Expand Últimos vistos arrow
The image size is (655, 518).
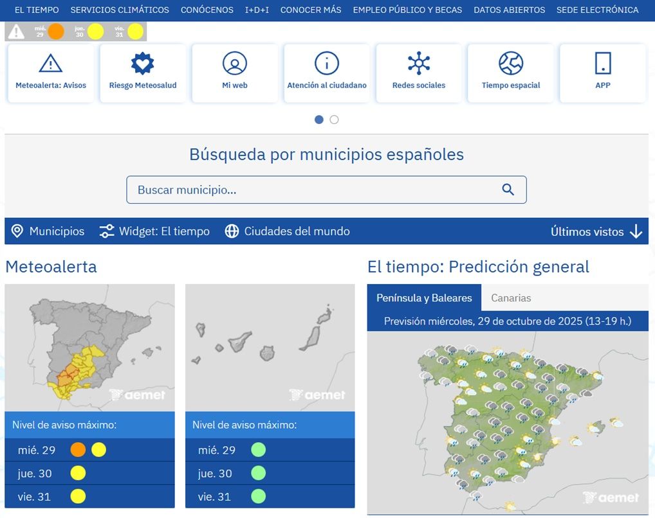(x=636, y=231)
